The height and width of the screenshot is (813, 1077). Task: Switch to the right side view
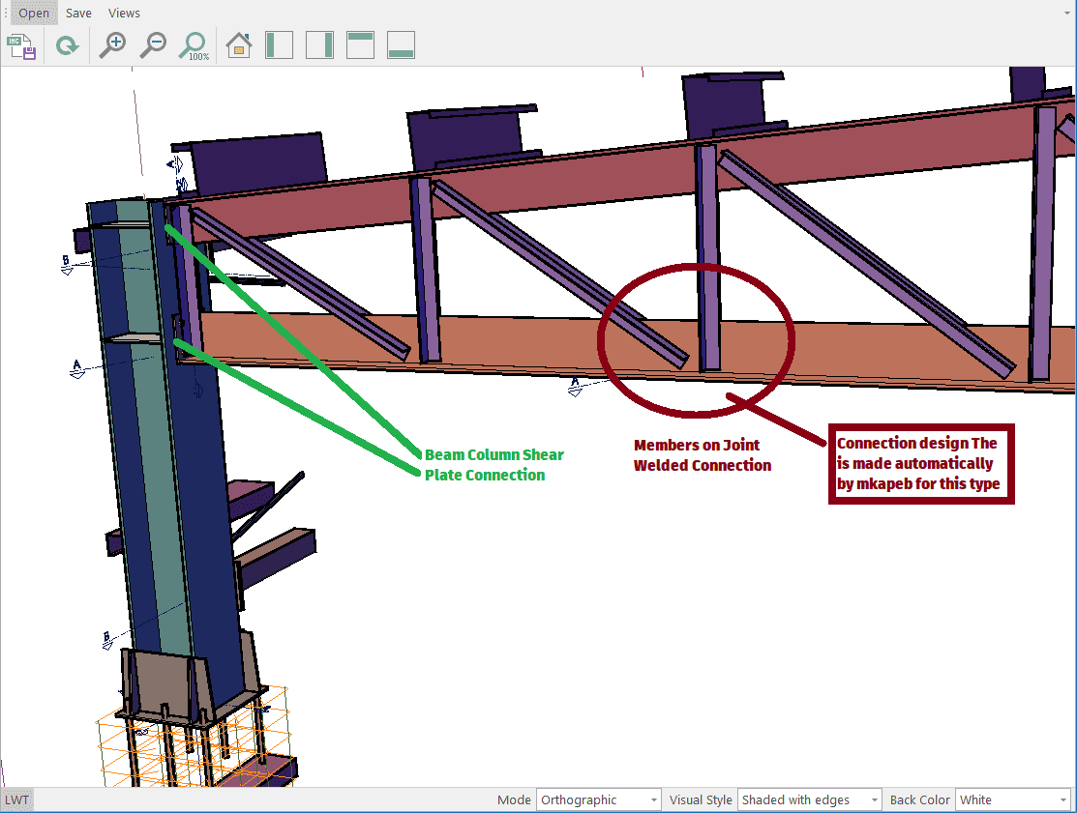pos(319,45)
